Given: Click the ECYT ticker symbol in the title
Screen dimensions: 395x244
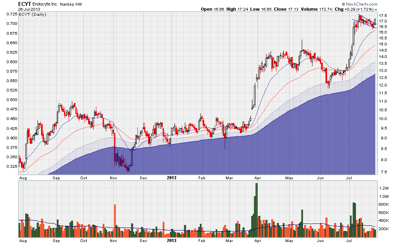Looking at the screenshot, I should pyautogui.click(x=24, y=4).
